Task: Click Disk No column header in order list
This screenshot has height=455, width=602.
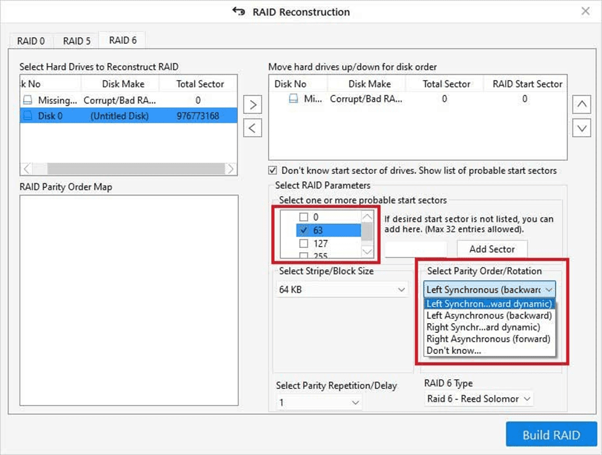Action: (x=290, y=84)
